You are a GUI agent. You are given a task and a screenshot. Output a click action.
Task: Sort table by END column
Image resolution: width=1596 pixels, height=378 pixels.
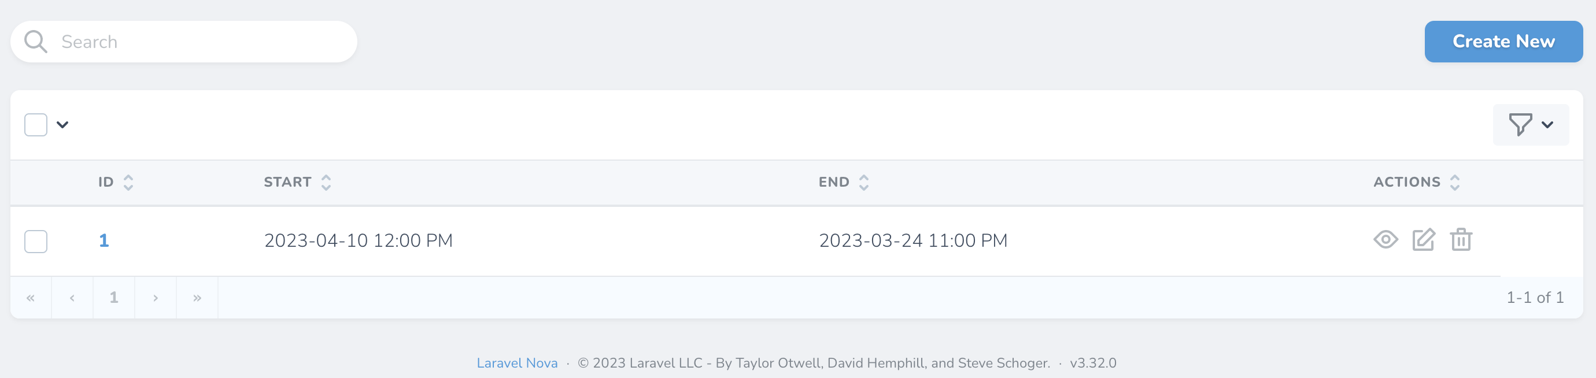tap(864, 182)
